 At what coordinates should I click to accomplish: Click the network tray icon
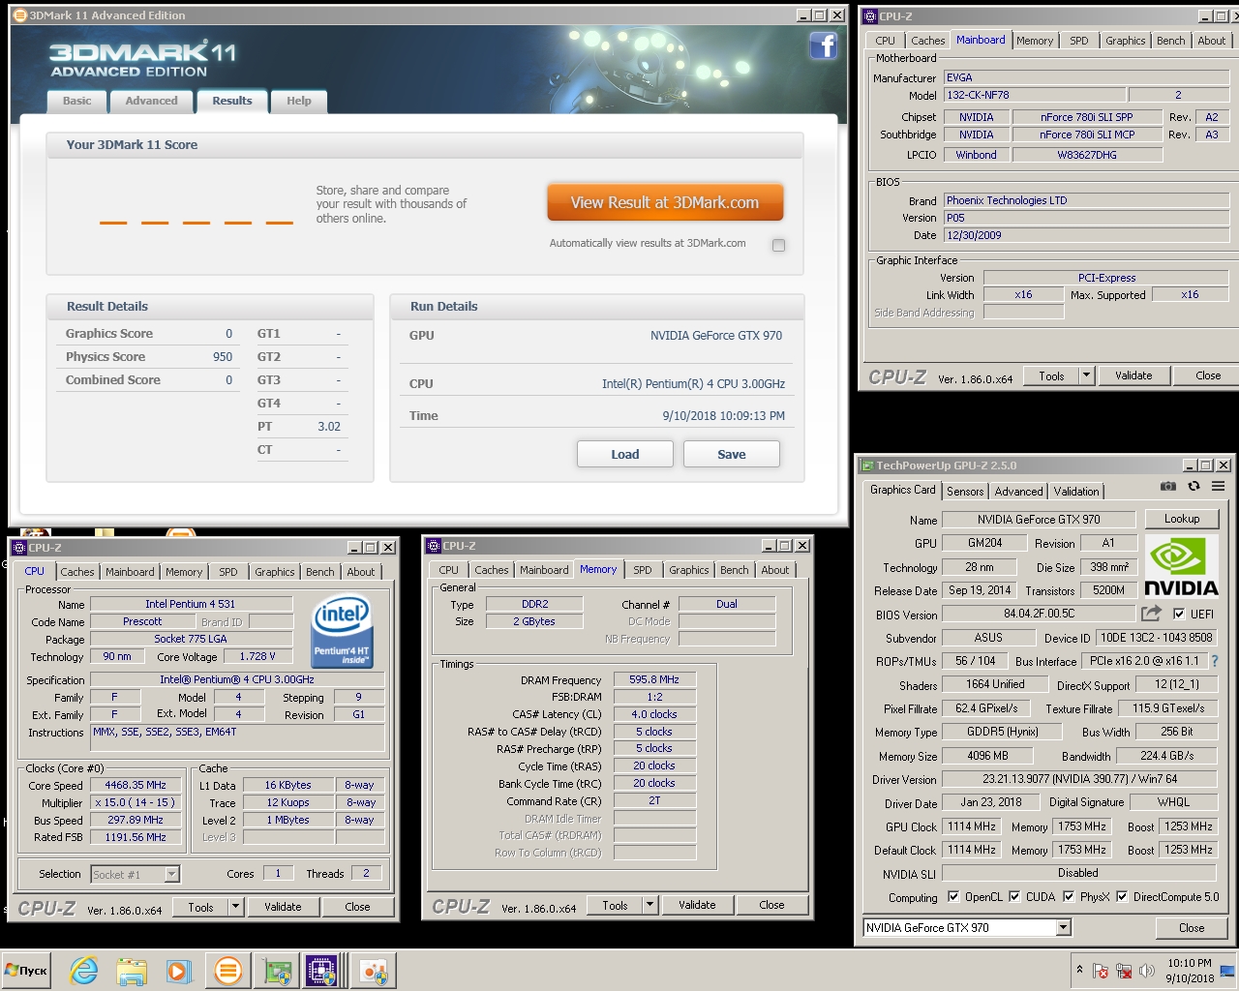pos(1124,971)
